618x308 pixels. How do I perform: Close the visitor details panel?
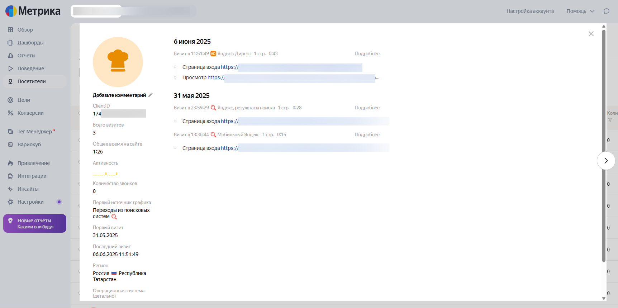click(591, 34)
